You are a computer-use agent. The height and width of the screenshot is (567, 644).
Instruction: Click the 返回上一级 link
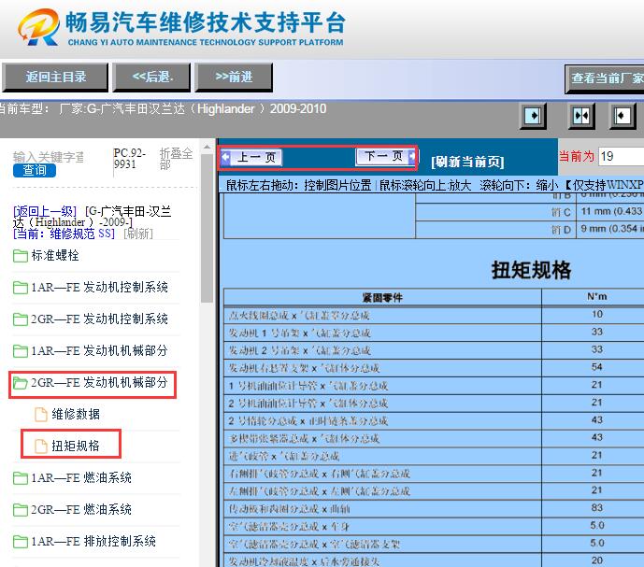(x=45, y=211)
